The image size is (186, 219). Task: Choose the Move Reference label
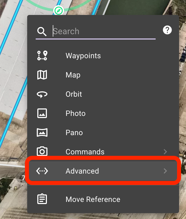[93, 199]
